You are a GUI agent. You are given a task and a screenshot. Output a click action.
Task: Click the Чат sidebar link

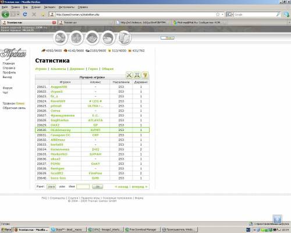pyautogui.click(x=5, y=93)
